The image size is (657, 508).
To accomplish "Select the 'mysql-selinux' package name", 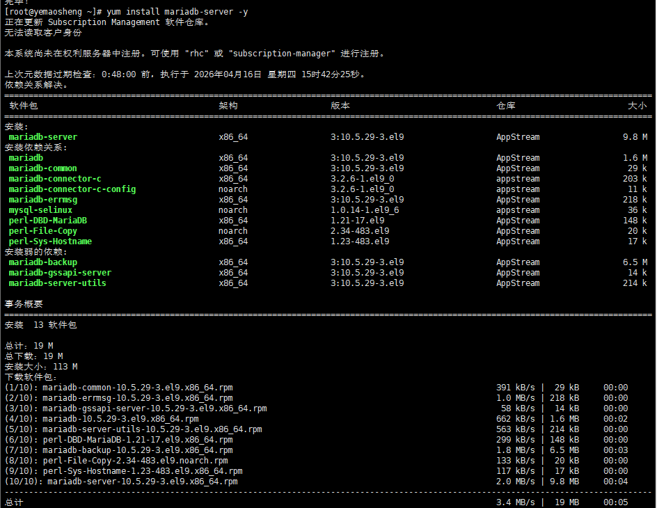I will tap(40, 210).
